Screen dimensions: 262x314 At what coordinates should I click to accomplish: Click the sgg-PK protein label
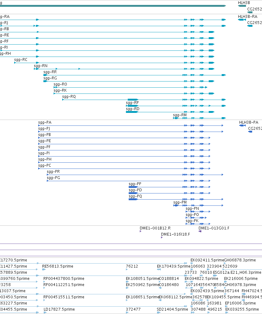click(x=192, y=221)
